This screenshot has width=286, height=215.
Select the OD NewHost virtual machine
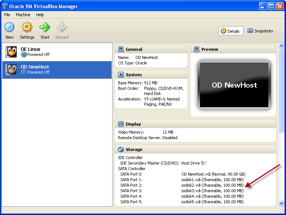[57, 70]
